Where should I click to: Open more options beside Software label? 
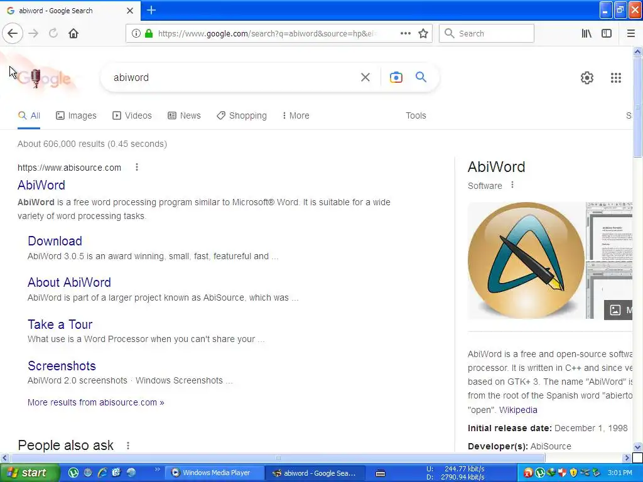tap(512, 185)
